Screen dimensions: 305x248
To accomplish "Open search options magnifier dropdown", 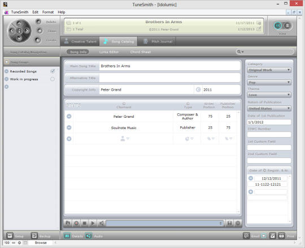I will point(241,52).
